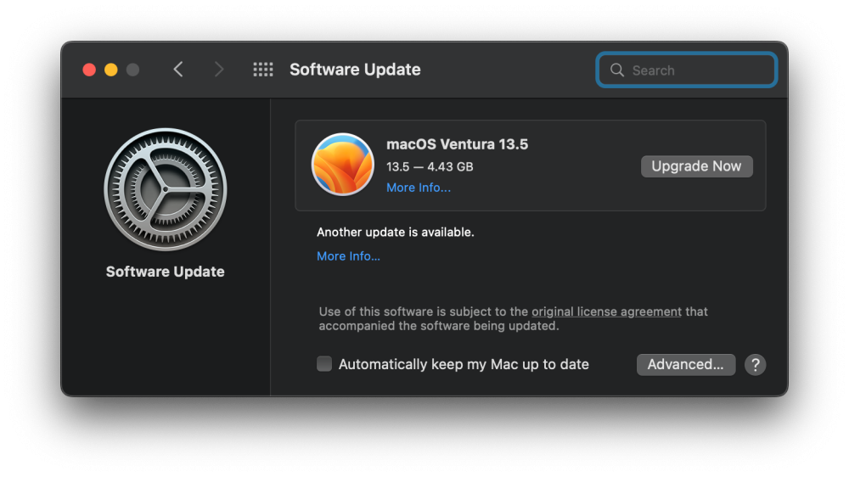The width and height of the screenshot is (849, 477).
Task: Go forward using the right chevron
Action: click(x=219, y=70)
